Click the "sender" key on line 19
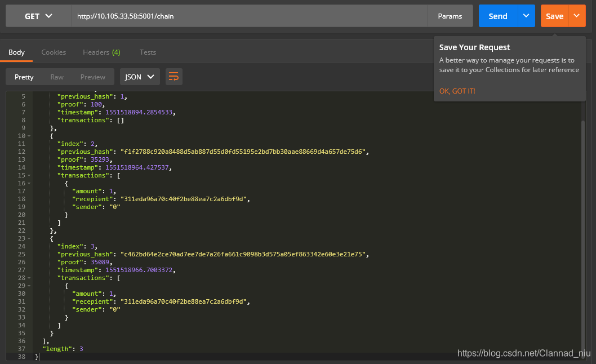This screenshot has height=364, width=596. pos(87,207)
